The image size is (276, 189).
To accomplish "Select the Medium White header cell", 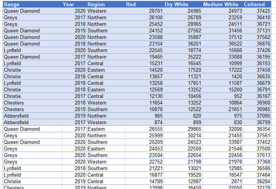I will [x=221, y=4].
